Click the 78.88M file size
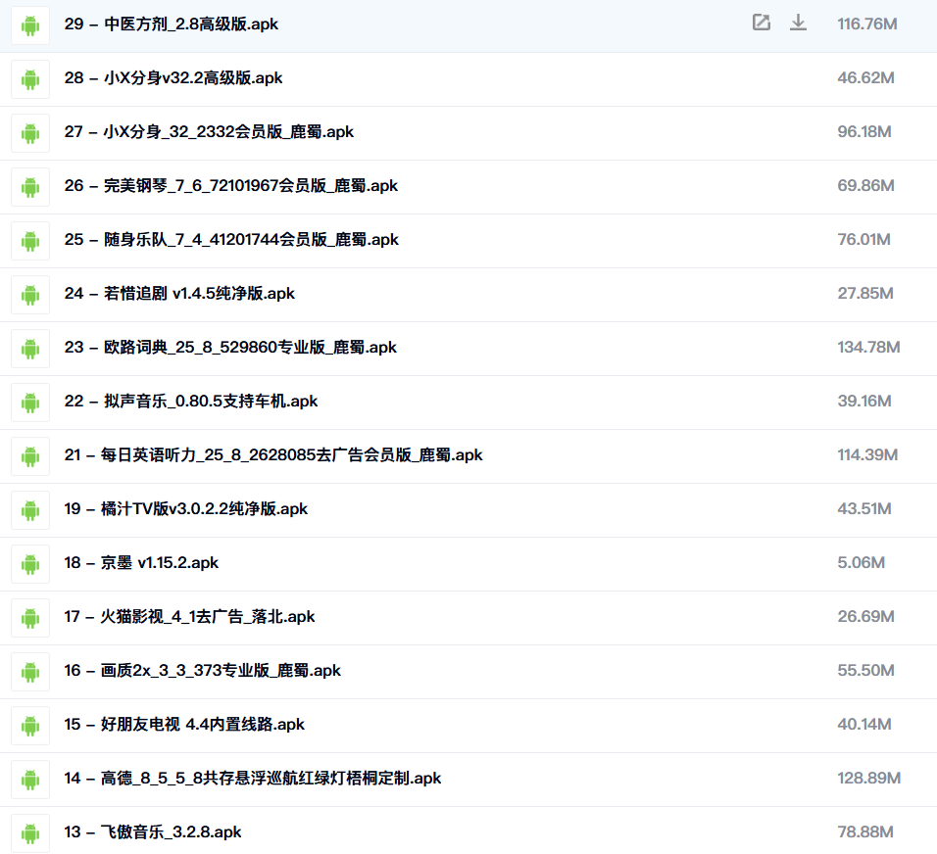 tap(865, 831)
